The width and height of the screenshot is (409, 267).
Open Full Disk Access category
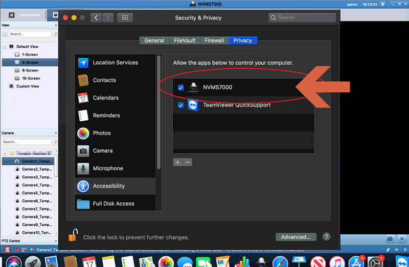[113, 204]
